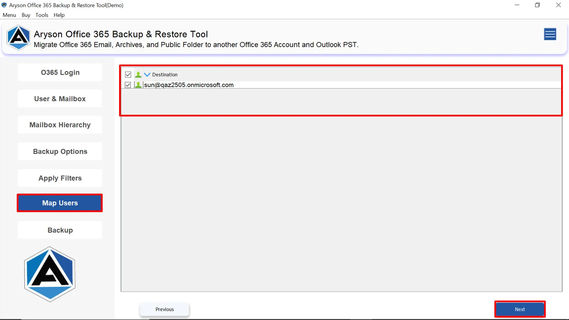The width and height of the screenshot is (569, 320).
Task: Click the user icon next to sun@qaz2505 email
Action: tap(138, 85)
